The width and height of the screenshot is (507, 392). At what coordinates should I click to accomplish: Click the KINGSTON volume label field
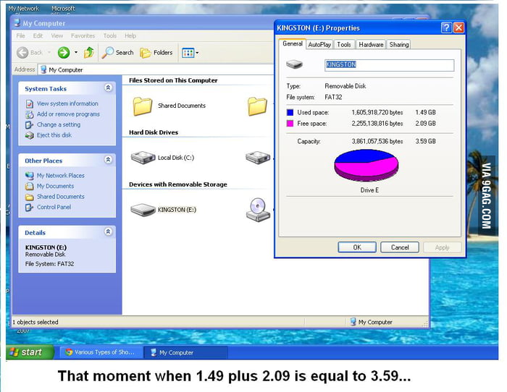coord(389,65)
